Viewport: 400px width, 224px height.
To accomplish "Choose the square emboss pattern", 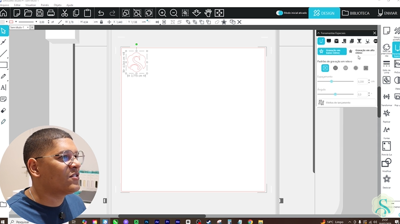I will click(366, 68).
